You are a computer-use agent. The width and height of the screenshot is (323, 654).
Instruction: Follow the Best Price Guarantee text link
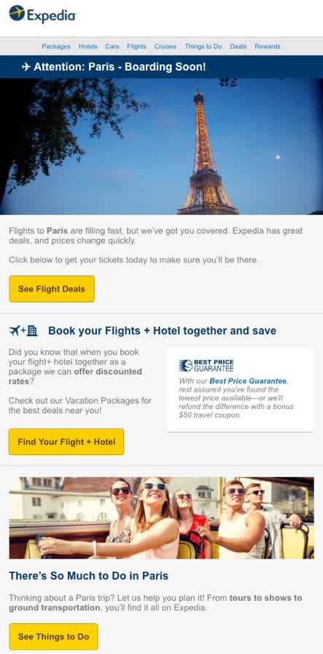[248, 381]
